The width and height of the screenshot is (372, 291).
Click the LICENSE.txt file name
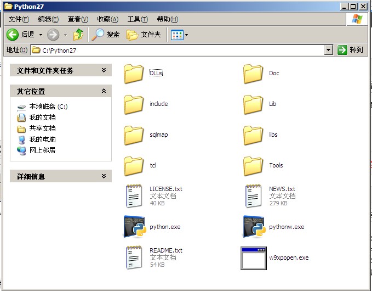coord(166,189)
